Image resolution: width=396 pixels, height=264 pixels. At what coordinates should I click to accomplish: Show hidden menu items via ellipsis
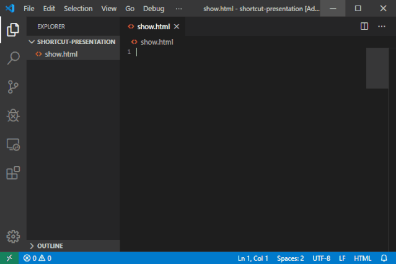(178, 9)
